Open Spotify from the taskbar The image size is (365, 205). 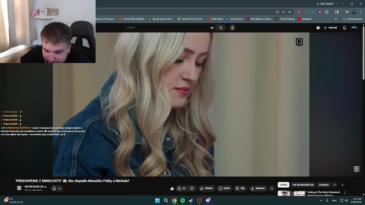click(182, 200)
